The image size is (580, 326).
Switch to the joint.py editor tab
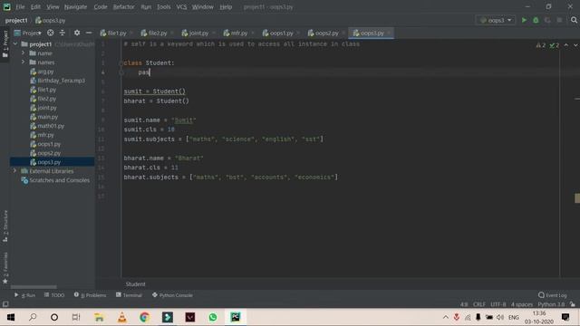pyautogui.click(x=198, y=33)
